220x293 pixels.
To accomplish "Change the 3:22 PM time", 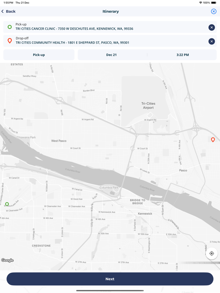I will point(183,55).
